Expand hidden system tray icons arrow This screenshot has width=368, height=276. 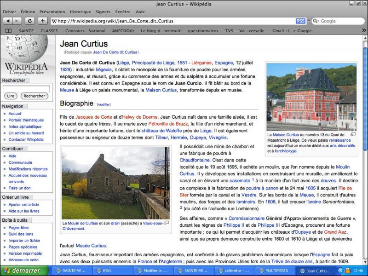[341, 271]
